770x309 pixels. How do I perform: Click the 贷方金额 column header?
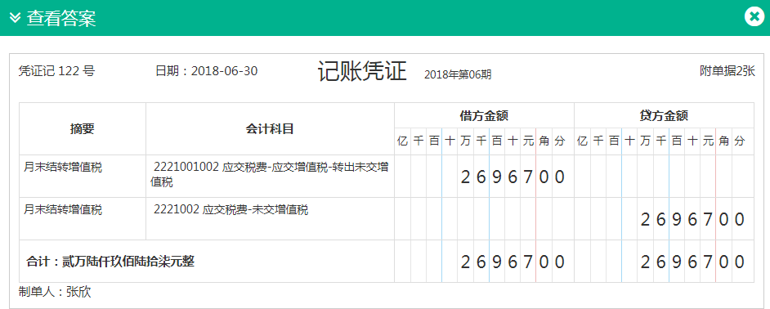pyautogui.click(x=664, y=115)
